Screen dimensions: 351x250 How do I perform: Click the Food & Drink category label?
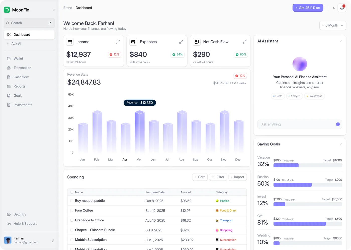228,211
